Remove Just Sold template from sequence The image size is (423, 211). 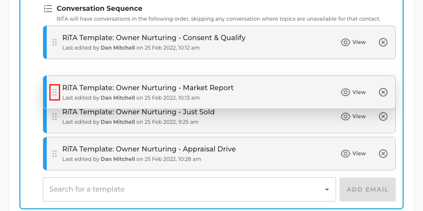[x=383, y=117]
